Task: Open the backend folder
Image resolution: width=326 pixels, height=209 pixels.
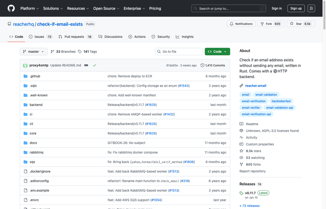Action: [x=36, y=104]
